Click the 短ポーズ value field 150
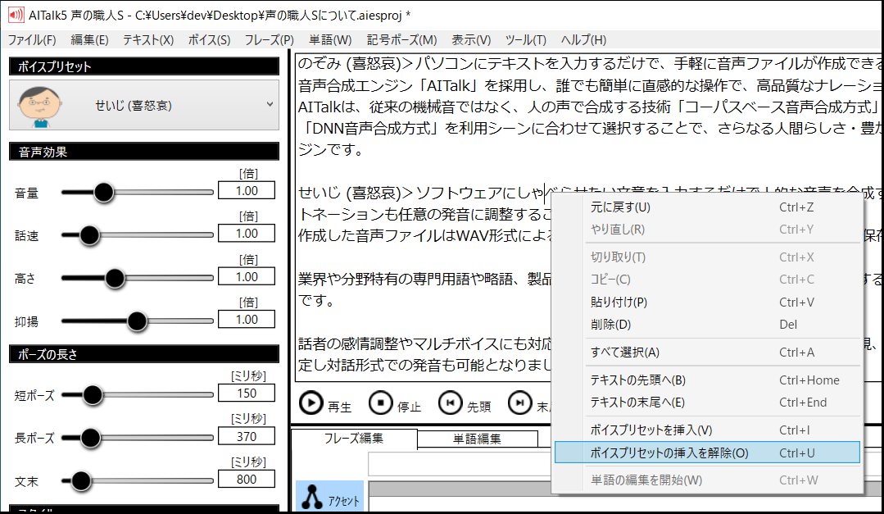The image size is (884, 514). click(x=247, y=393)
